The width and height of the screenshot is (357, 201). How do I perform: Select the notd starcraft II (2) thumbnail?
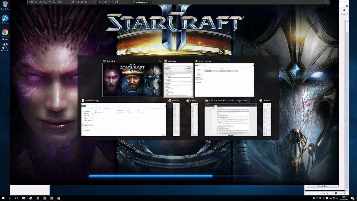[124, 119]
